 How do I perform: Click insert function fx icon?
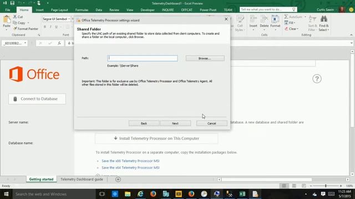pos(59,43)
